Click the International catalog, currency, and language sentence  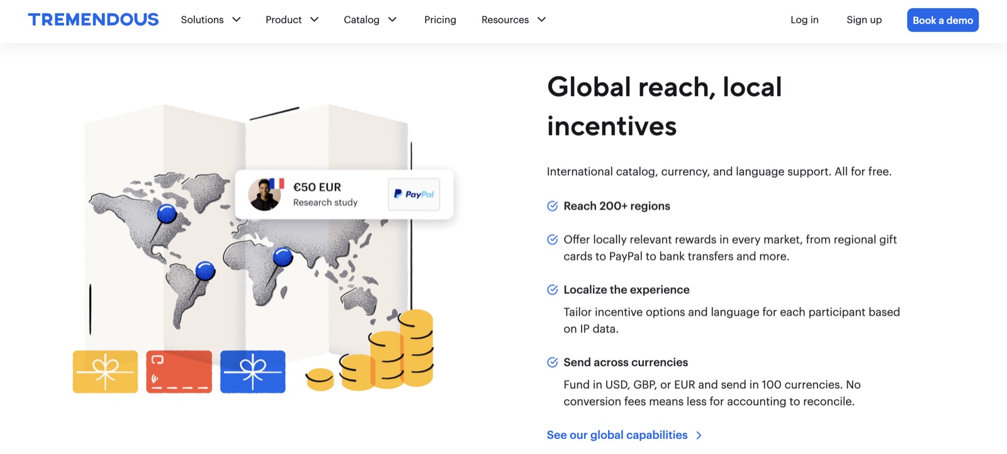719,172
